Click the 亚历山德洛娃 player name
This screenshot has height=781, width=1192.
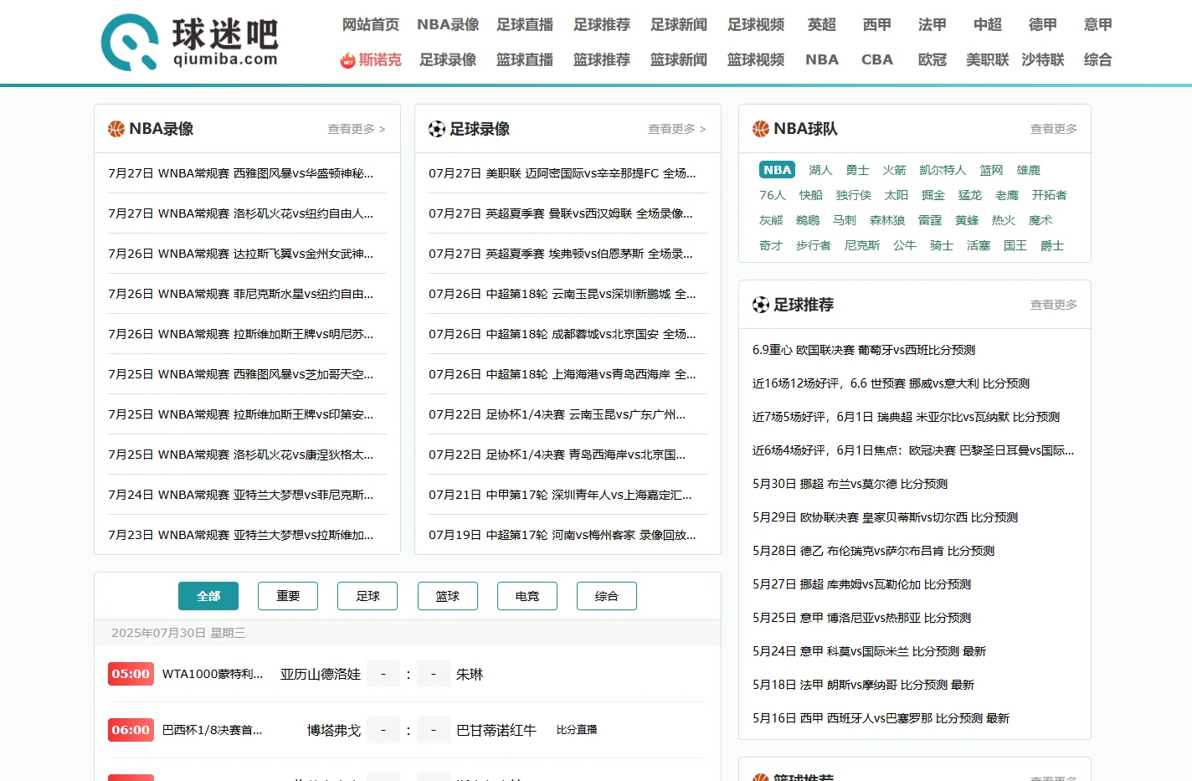[x=321, y=674]
